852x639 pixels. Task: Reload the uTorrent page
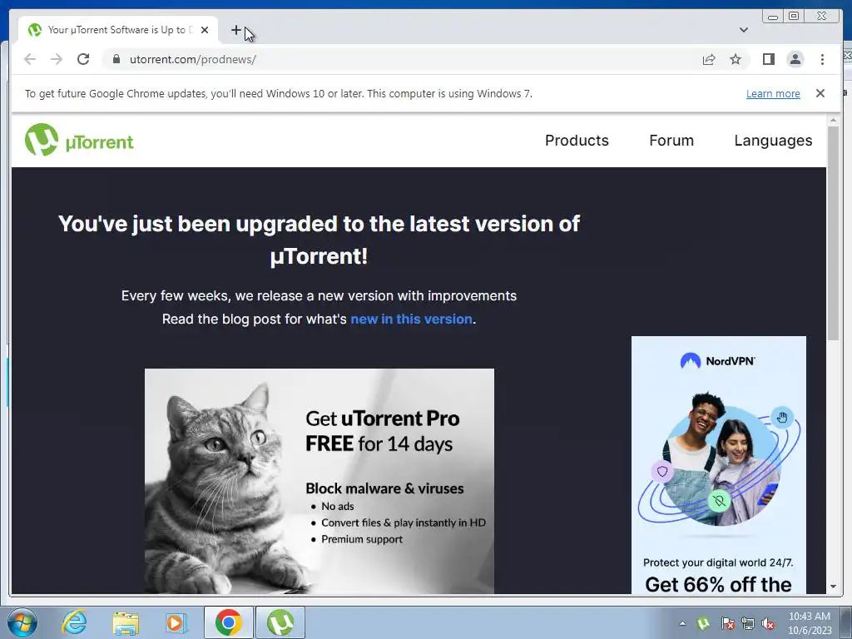coord(83,59)
